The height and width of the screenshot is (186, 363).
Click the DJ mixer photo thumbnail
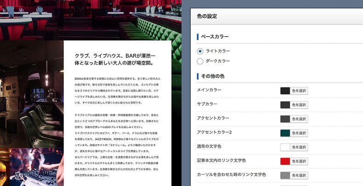[36, 167]
